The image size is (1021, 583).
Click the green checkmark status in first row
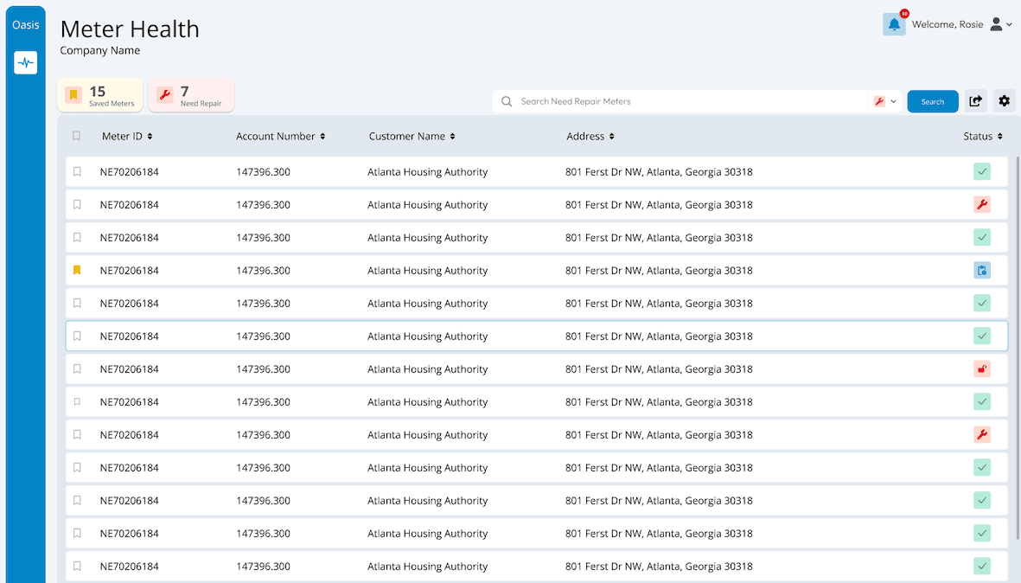pyautogui.click(x=981, y=172)
